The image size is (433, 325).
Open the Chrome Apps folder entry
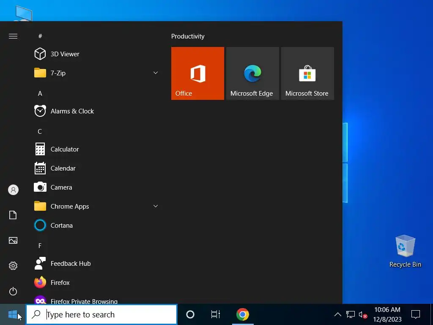click(97, 207)
